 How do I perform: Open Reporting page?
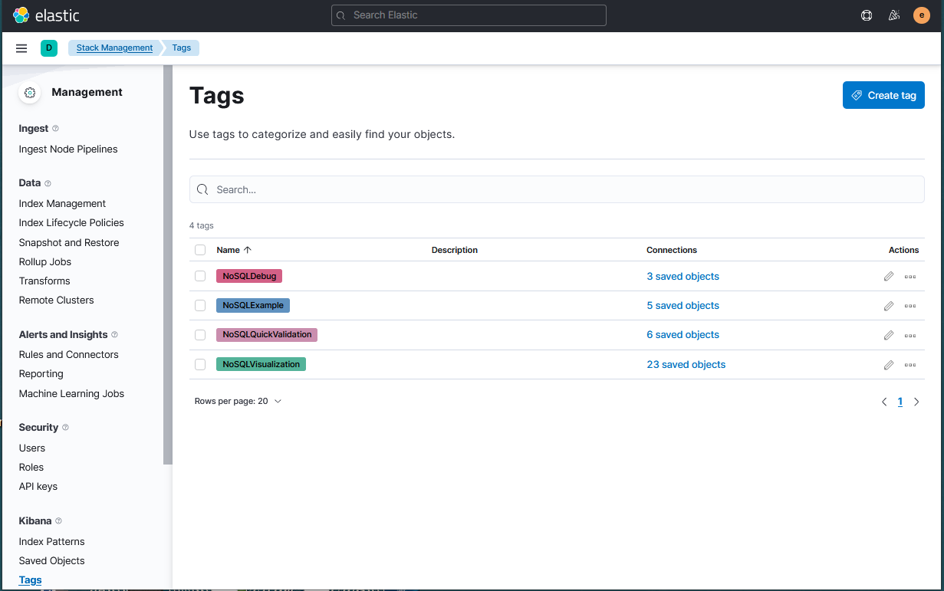pyautogui.click(x=41, y=374)
